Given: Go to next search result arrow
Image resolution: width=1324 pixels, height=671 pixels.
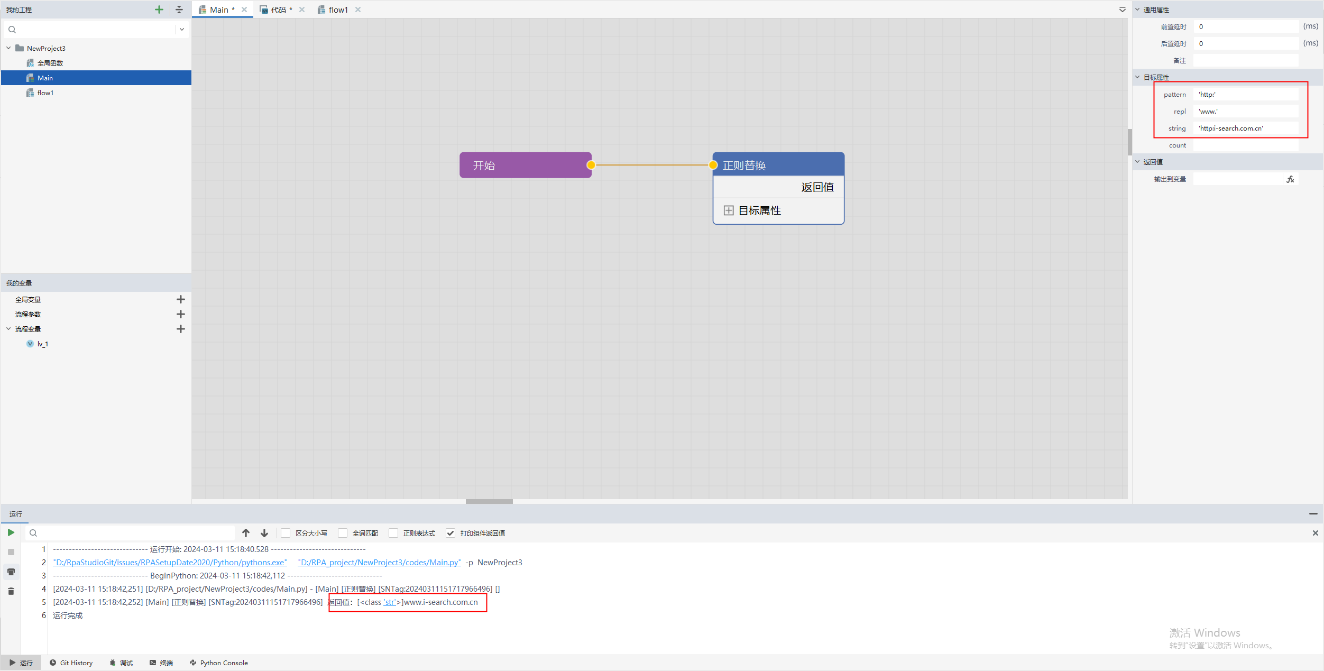Looking at the screenshot, I should (264, 533).
